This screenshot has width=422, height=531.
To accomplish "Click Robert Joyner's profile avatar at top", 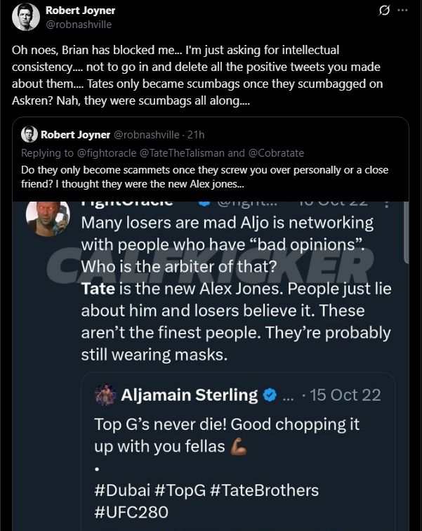I will (x=26, y=17).
